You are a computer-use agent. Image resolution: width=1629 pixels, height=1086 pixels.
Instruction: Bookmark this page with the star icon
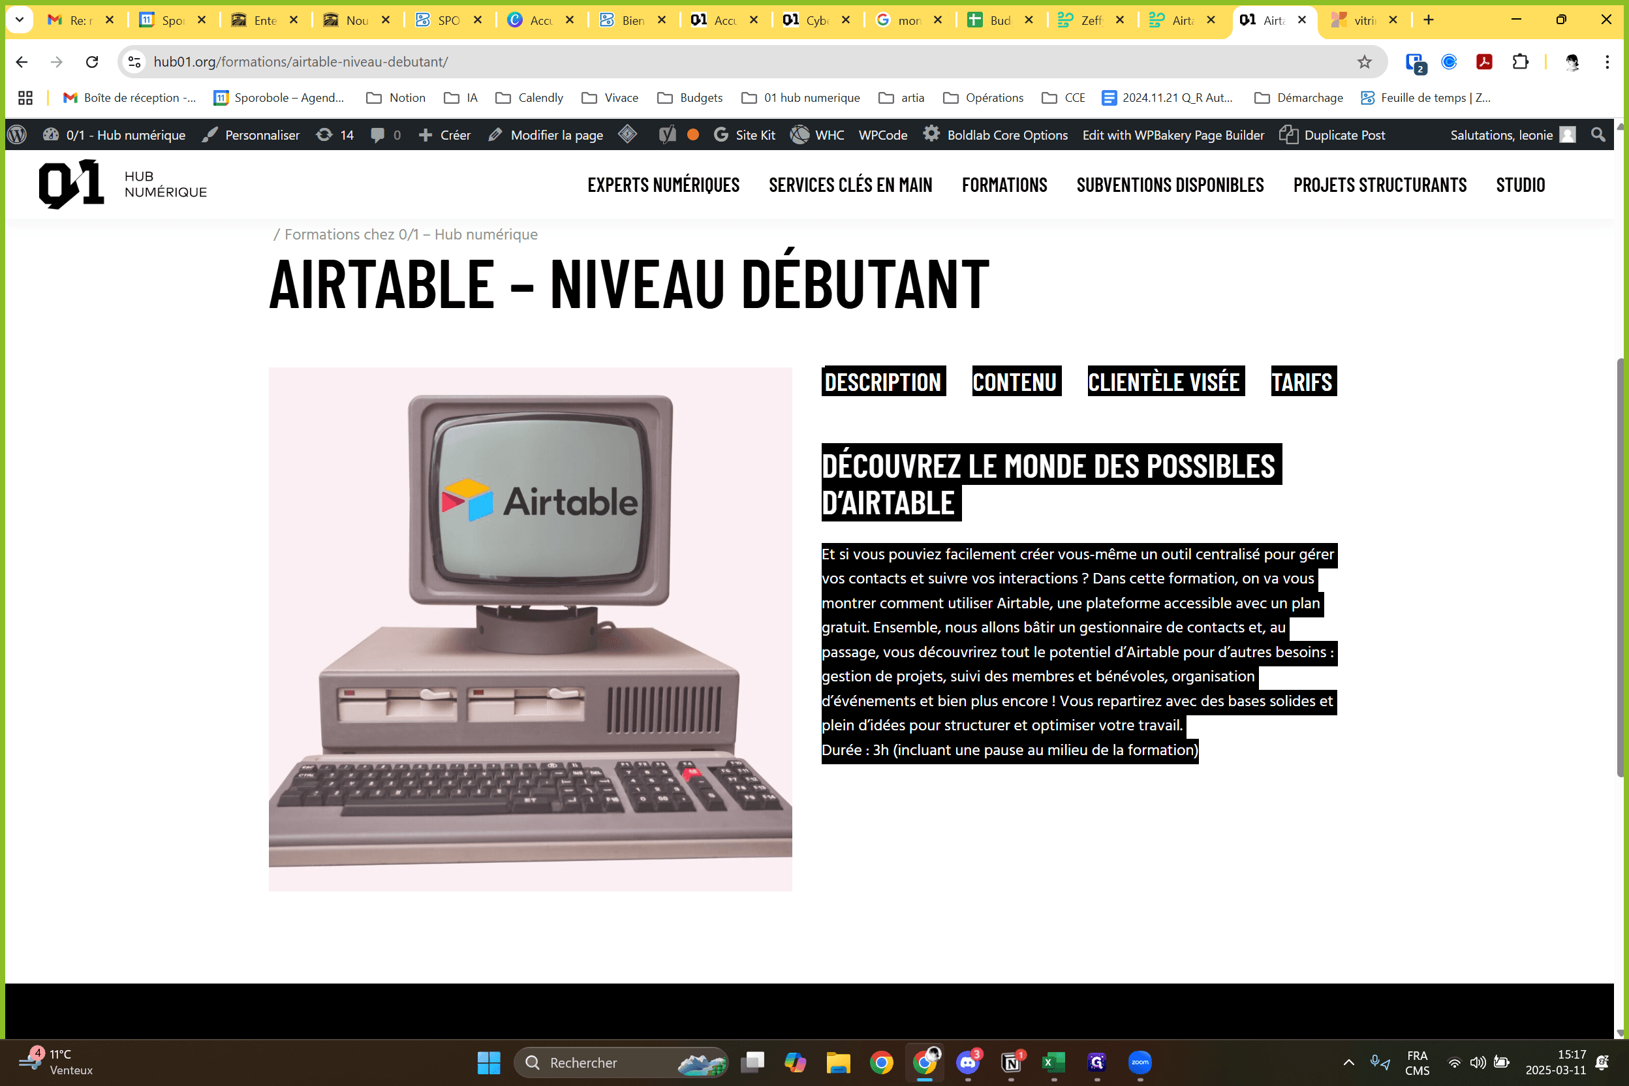[1364, 61]
